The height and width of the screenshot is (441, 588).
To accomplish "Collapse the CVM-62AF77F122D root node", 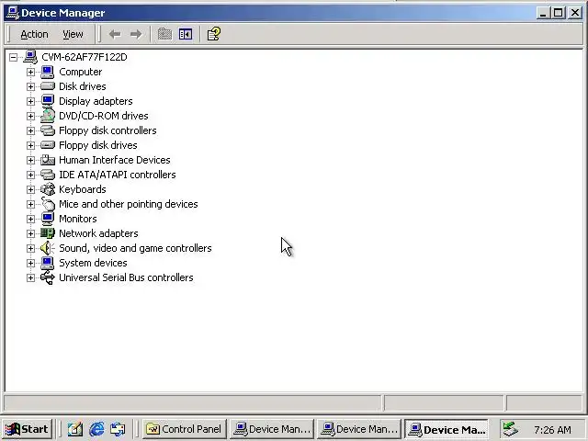I will [x=13, y=57].
